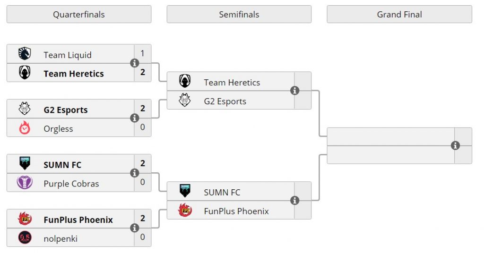Open FunPlus Phoenix quarterfinal team entry

coord(70,219)
